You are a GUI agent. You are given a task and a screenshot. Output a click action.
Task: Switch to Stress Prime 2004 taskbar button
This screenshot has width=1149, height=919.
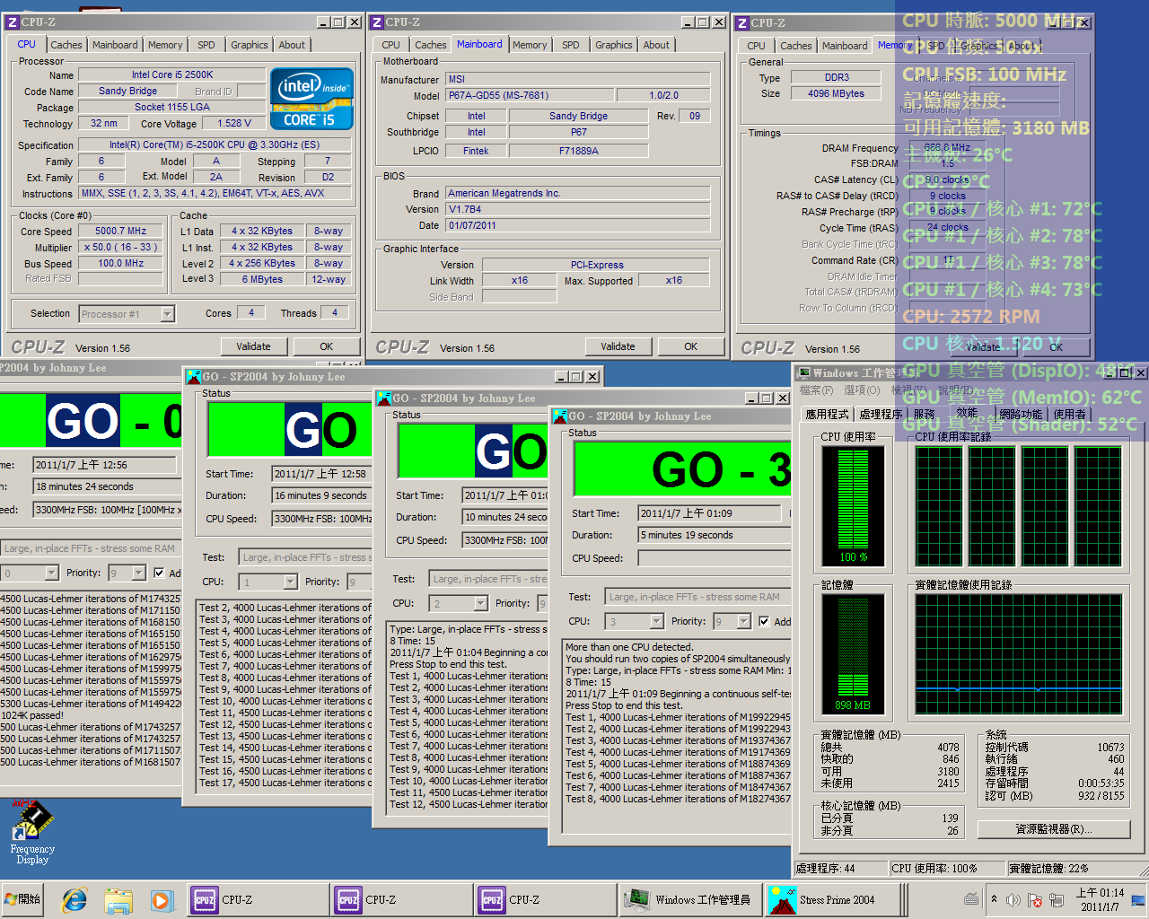click(831, 899)
